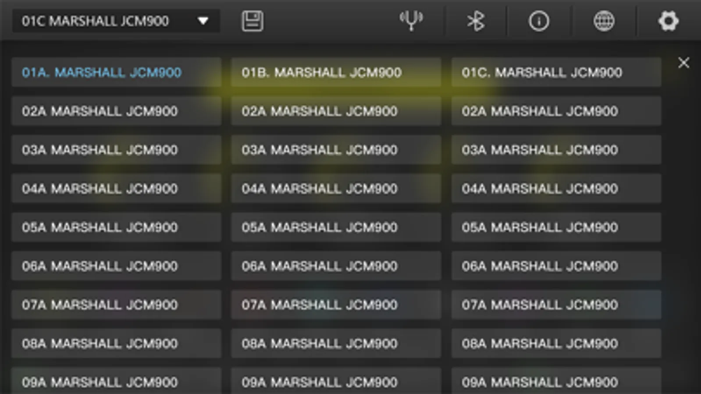Click the globe language icon

(604, 21)
